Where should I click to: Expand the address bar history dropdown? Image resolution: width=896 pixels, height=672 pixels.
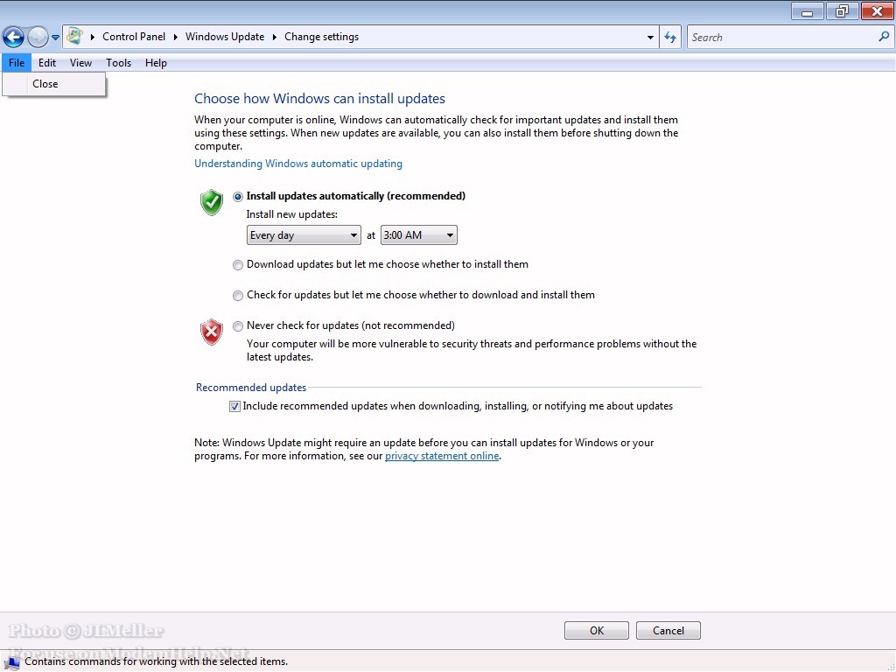tap(650, 37)
